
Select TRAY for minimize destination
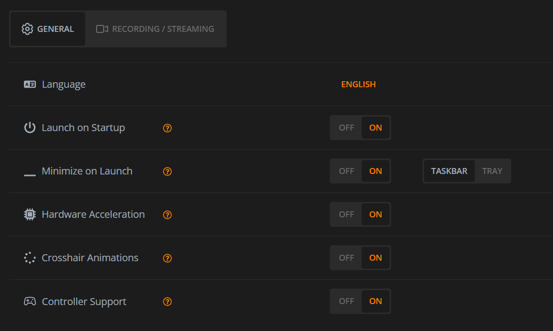tap(492, 171)
